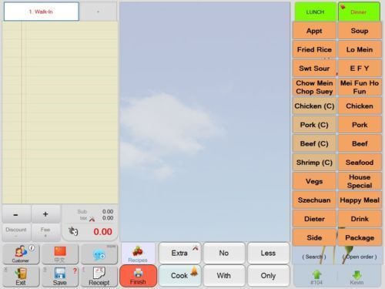Select the Less modifier
This screenshot has height=289, width=385.
[x=269, y=254]
